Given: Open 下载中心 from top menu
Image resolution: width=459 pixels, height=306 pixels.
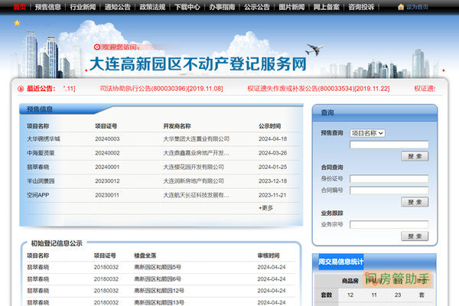Looking at the screenshot, I should pyautogui.click(x=187, y=7).
